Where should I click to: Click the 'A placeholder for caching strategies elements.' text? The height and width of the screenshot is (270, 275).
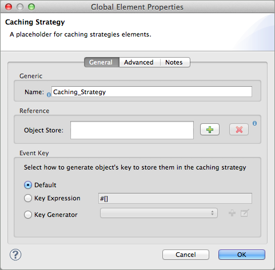coord(81,34)
